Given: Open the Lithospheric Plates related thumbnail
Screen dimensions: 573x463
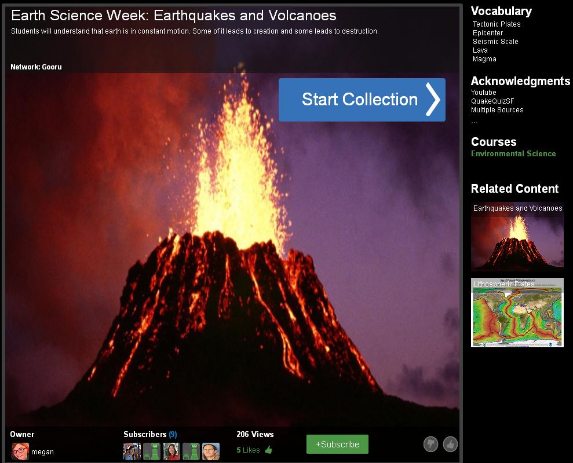Looking at the screenshot, I should coord(517,313).
